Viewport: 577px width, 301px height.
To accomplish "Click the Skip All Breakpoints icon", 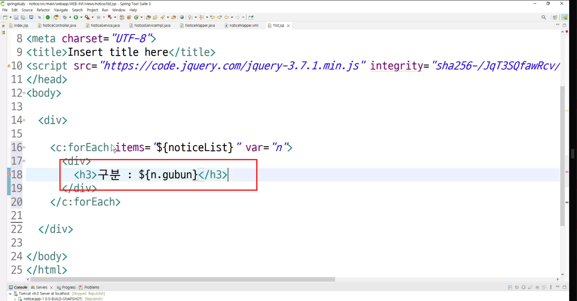I will click(40, 17).
